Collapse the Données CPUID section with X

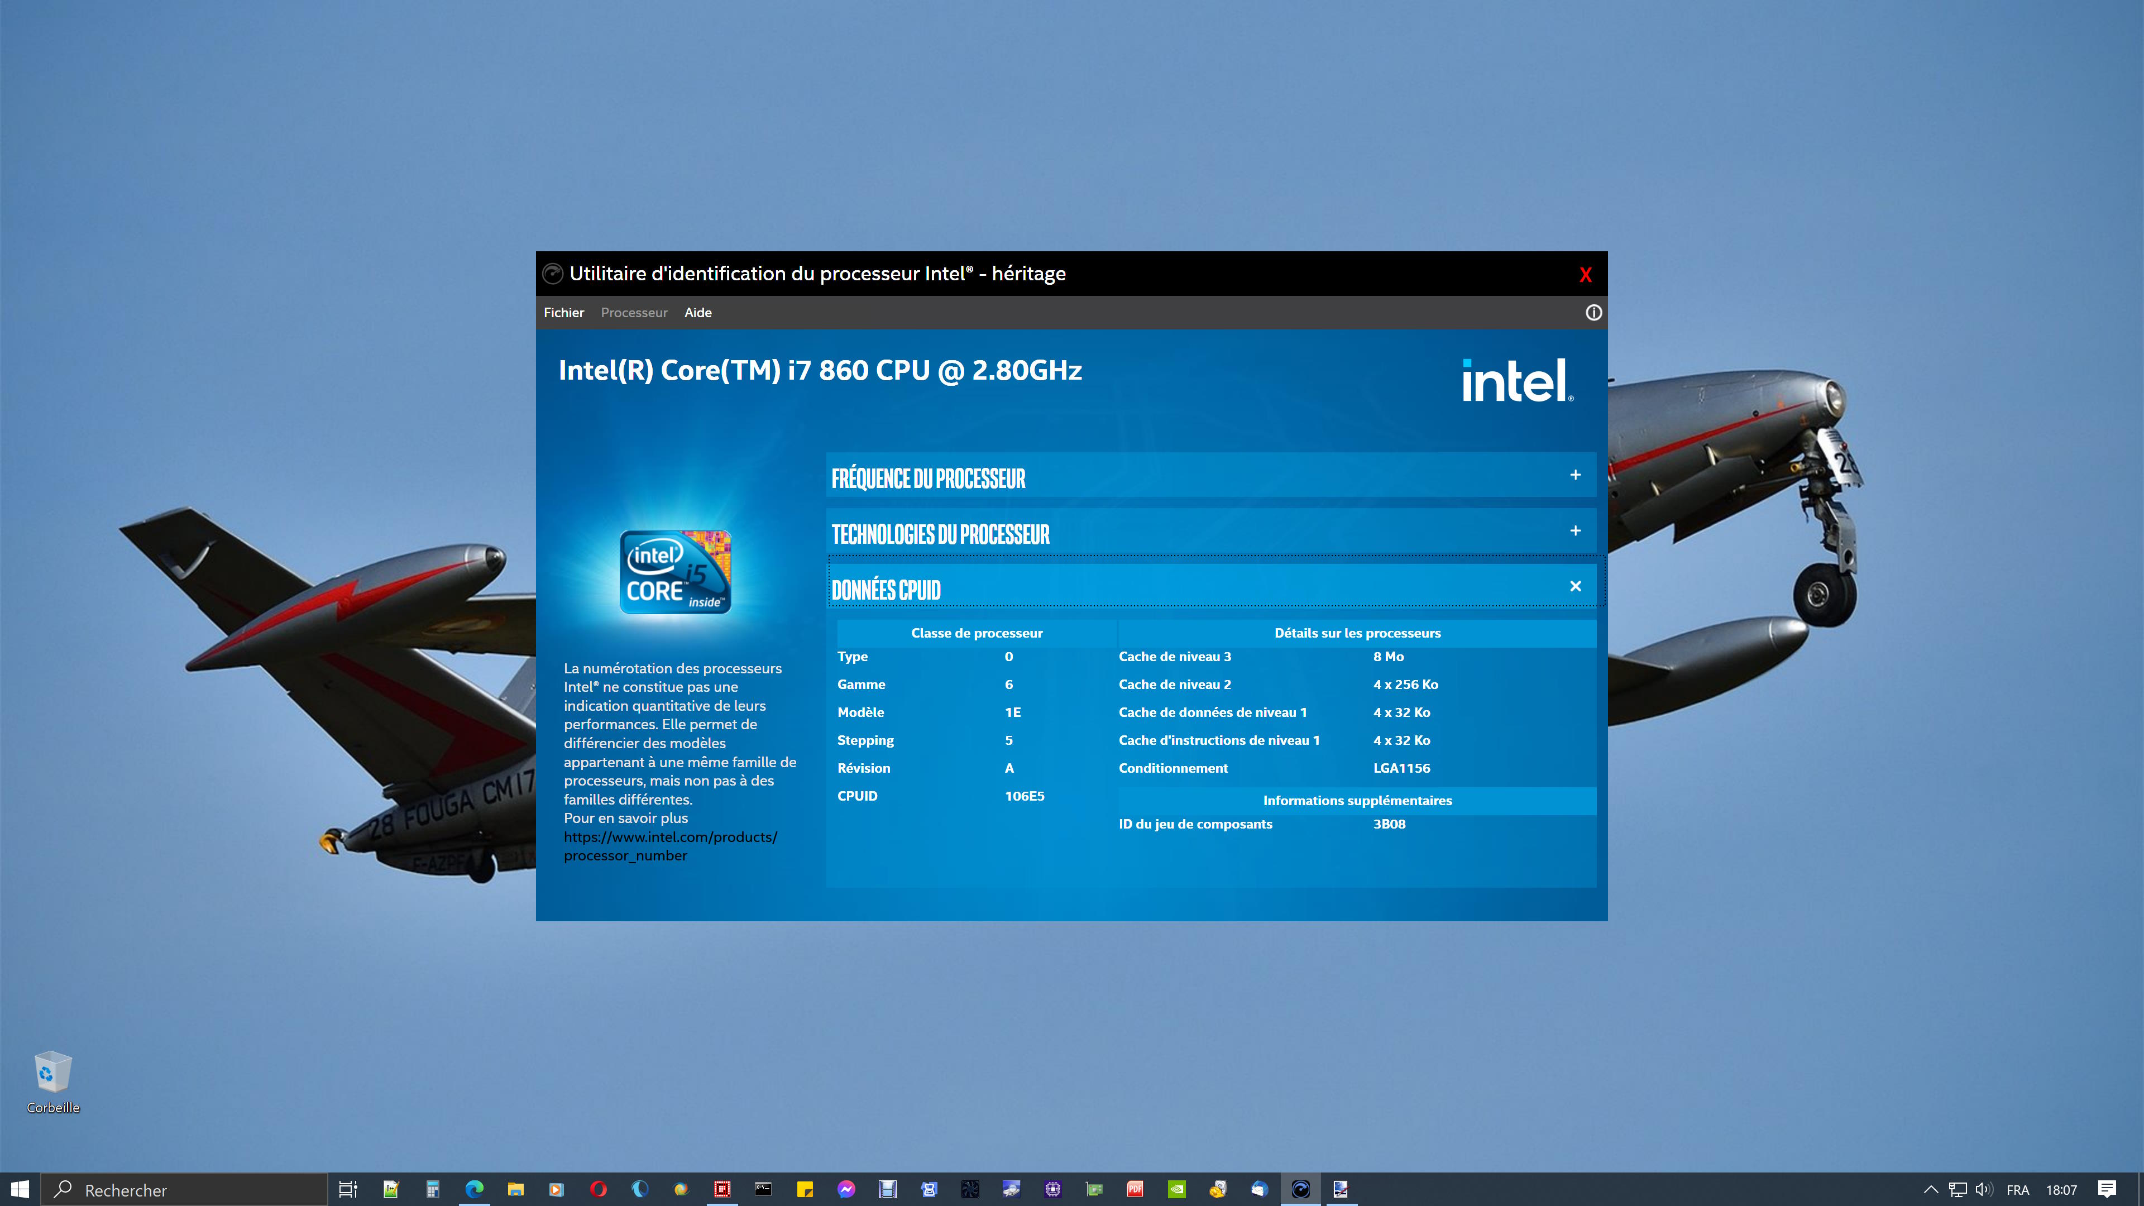point(1576,586)
